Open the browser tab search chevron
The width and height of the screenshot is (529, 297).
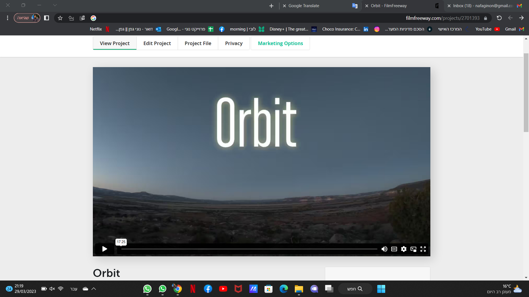coord(55,5)
